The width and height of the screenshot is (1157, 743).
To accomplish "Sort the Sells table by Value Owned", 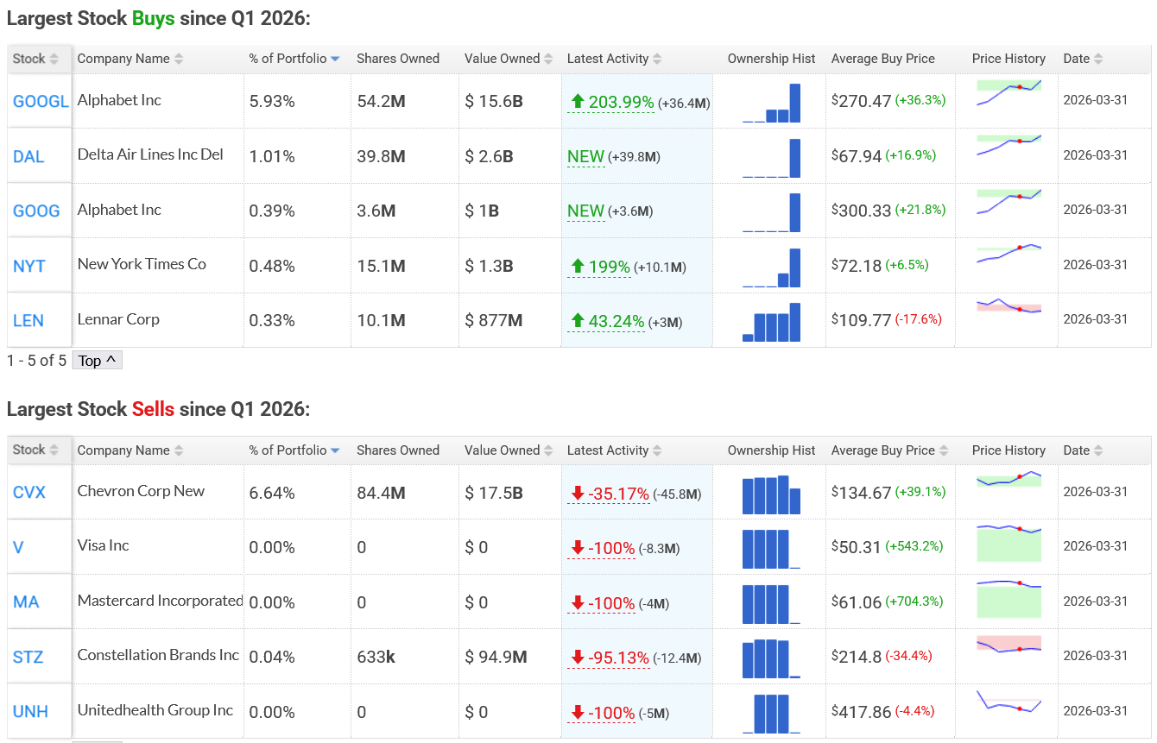I will [x=508, y=450].
